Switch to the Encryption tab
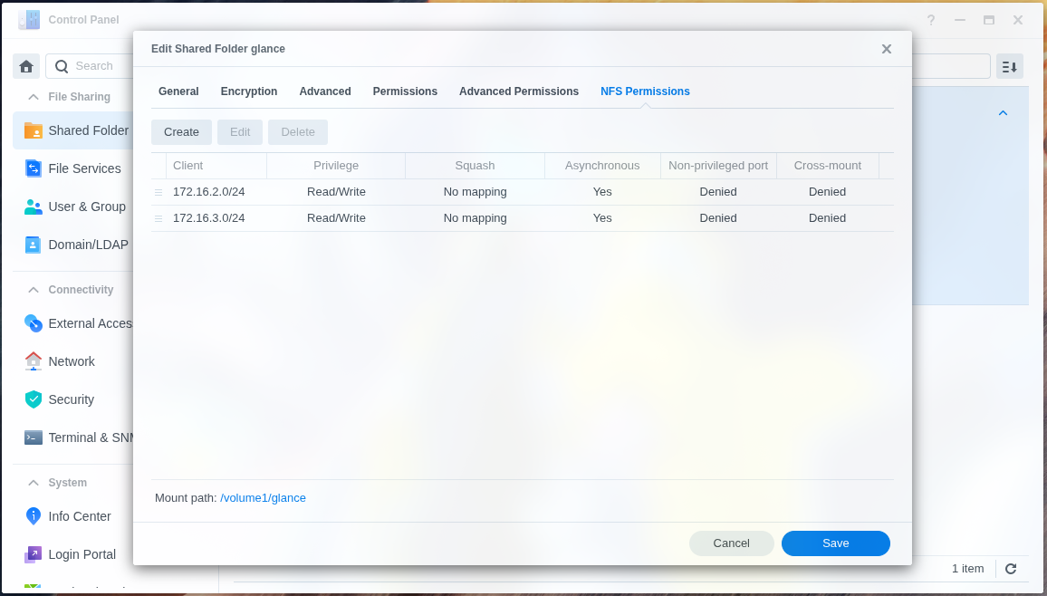The image size is (1047, 596). pos(248,91)
